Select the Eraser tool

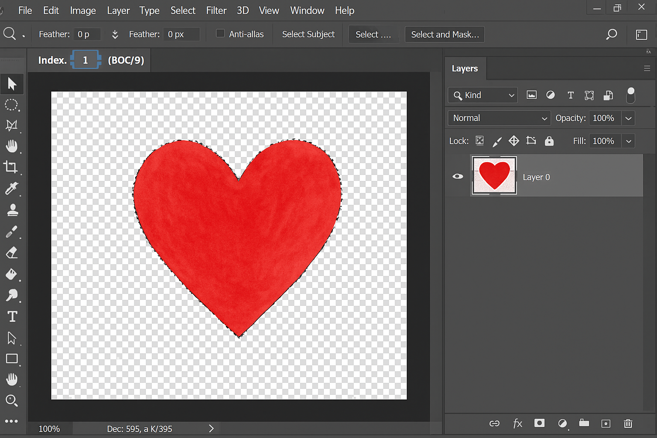coord(12,253)
